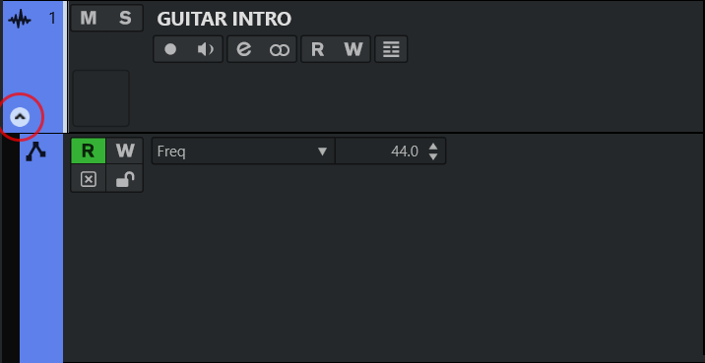The width and height of the screenshot is (705, 363).
Task: Click the automation lane node icon
Action: (x=35, y=151)
